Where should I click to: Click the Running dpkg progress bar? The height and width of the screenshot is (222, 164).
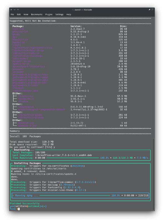pyautogui.click(x=75, y=195)
